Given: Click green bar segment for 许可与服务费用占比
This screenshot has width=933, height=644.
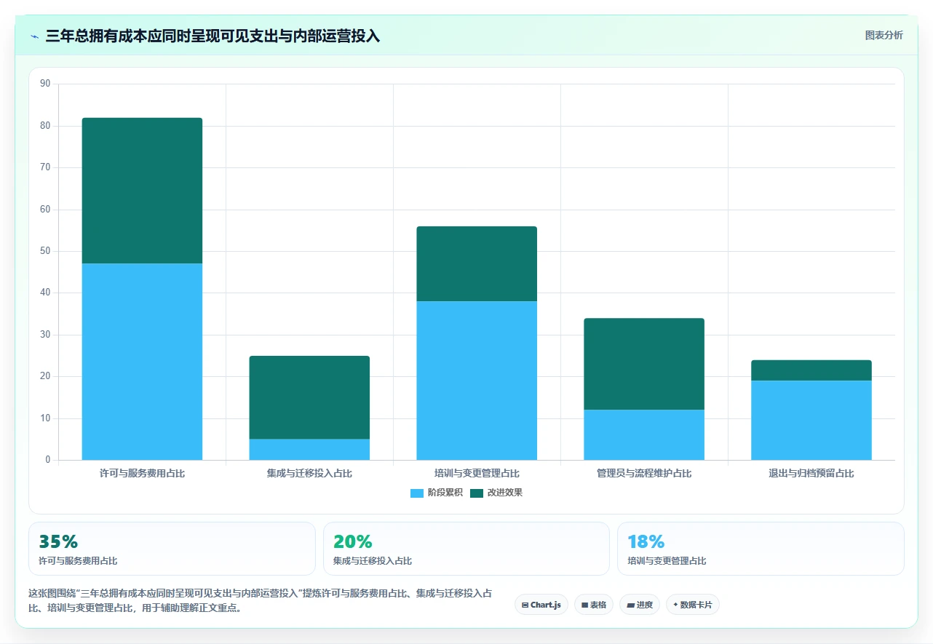Looking at the screenshot, I should (x=142, y=191).
